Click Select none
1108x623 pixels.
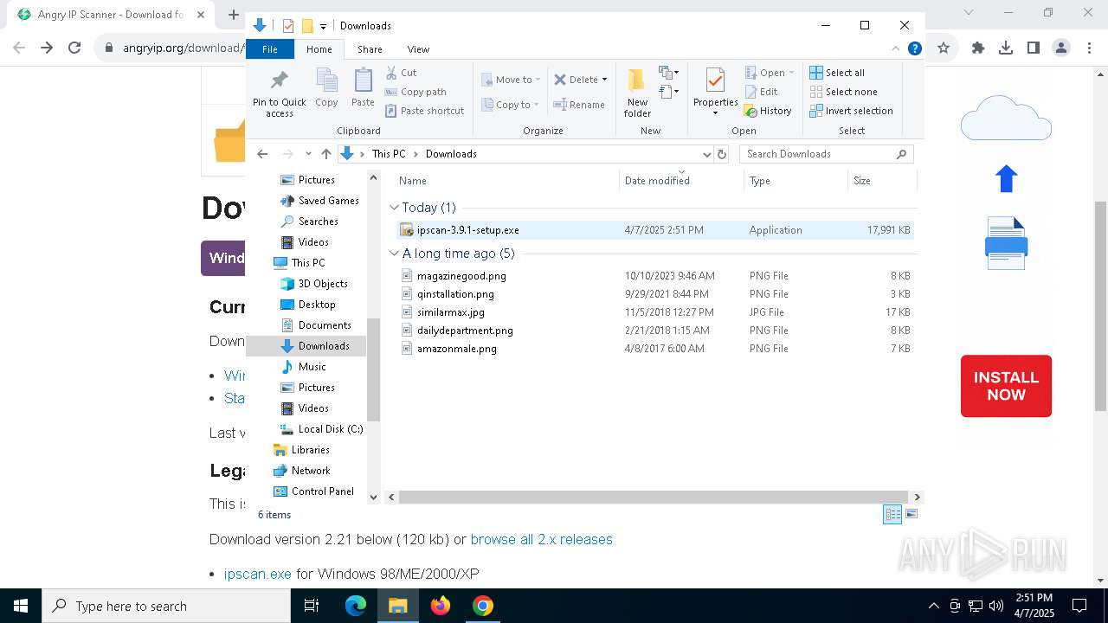pos(843,92)
